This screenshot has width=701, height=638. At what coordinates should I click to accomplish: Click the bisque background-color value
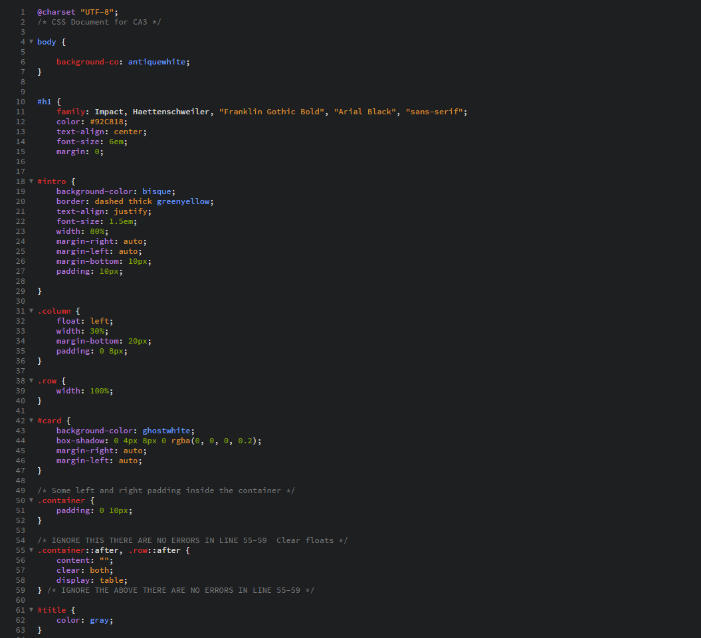[x=157, y=191]
